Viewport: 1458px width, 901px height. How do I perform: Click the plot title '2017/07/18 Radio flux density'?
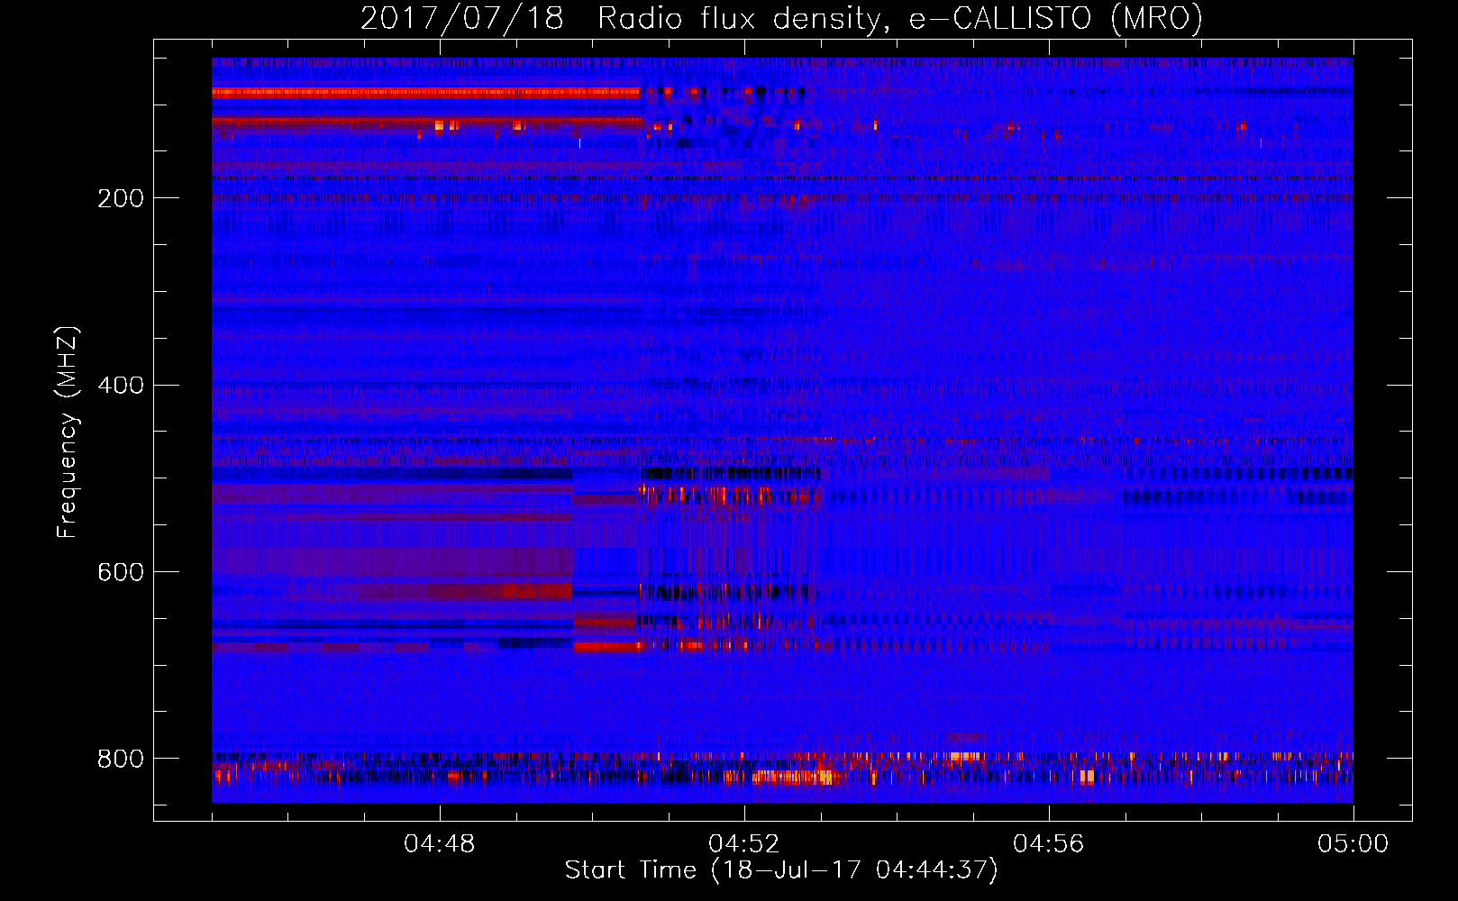(x=781, y=19)
